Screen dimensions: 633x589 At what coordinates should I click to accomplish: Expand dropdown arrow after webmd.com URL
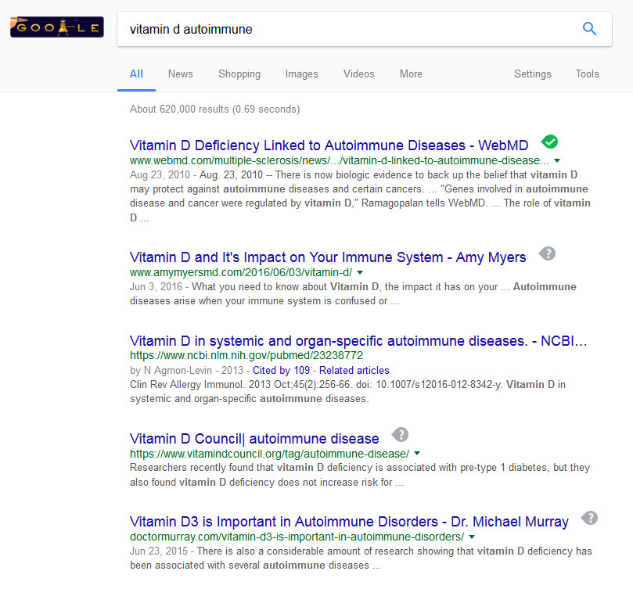557,160
